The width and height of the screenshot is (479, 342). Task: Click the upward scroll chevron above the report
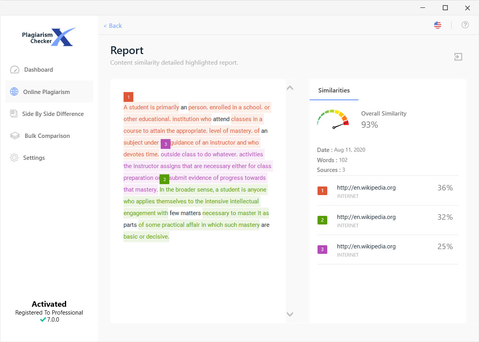[x=290, y=87]
